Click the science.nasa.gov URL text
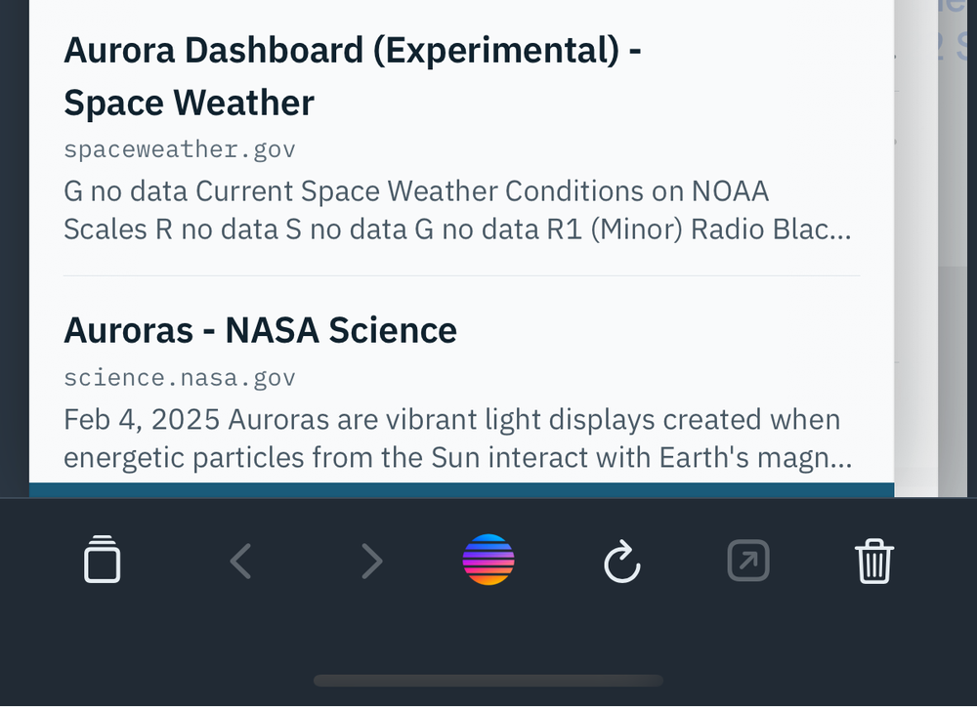This screenshot has height=711, width=977. click(x=180, y=378)
